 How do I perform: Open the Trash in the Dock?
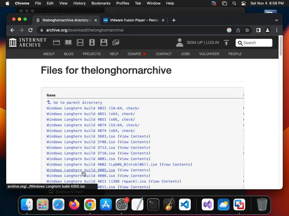(x=262, y=204)
